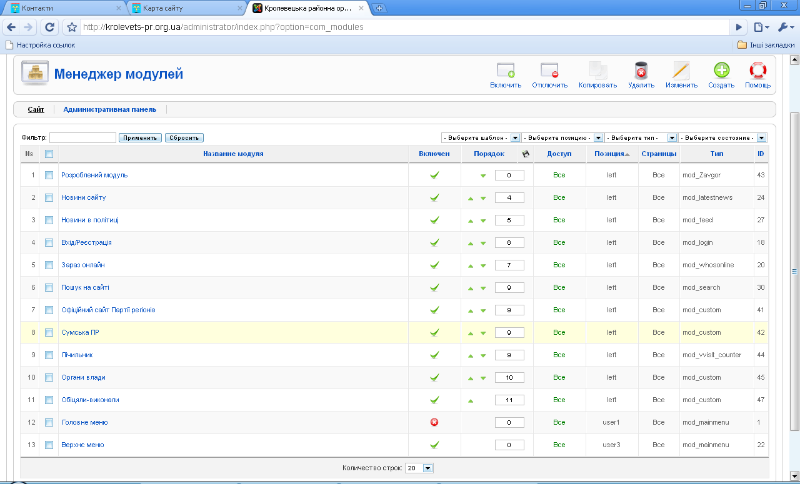This screenshot has width=800, height=484.
Task: Click the Изменить pencil icon
Action: pos(681,71)
